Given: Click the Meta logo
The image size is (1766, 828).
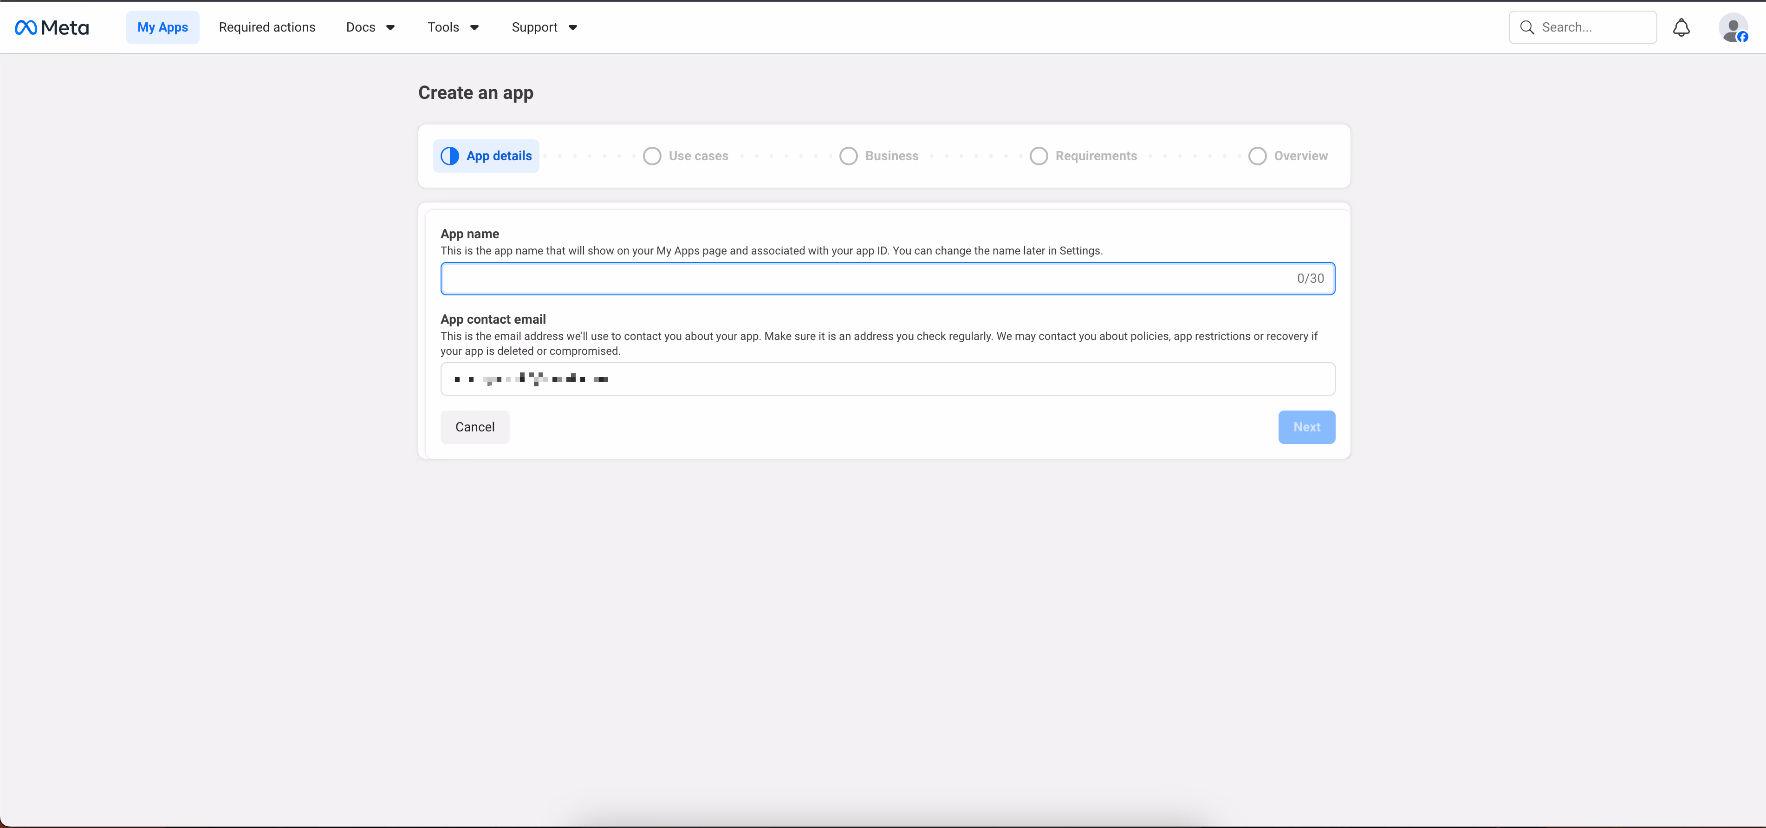Looking at the screenshot, I should pos(52,27).
